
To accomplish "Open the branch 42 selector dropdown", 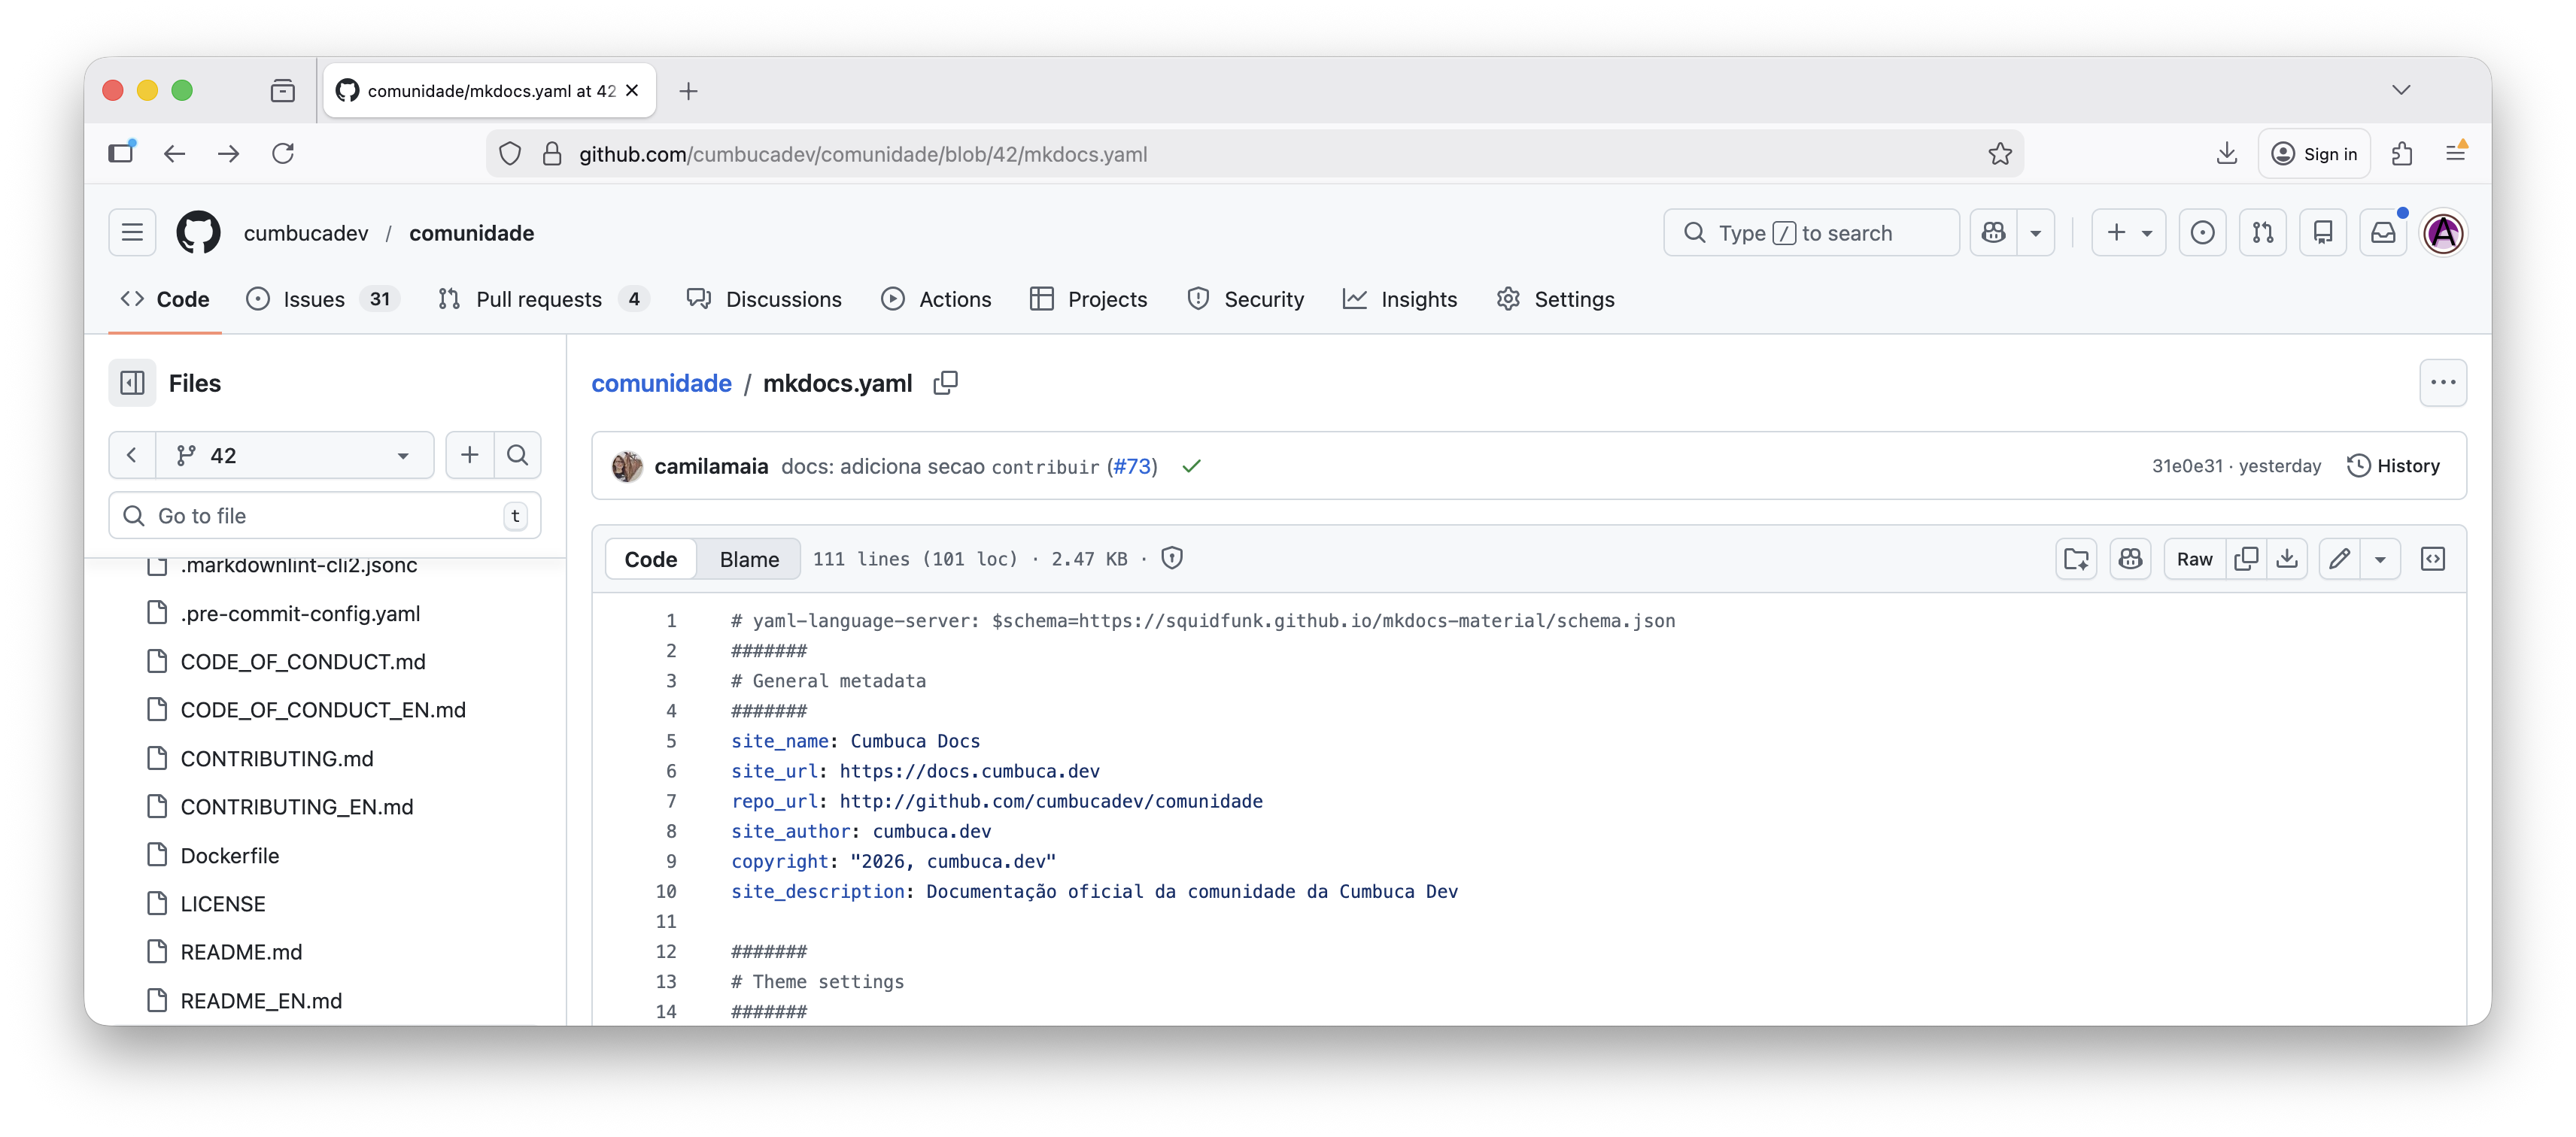I will point(295,456).
